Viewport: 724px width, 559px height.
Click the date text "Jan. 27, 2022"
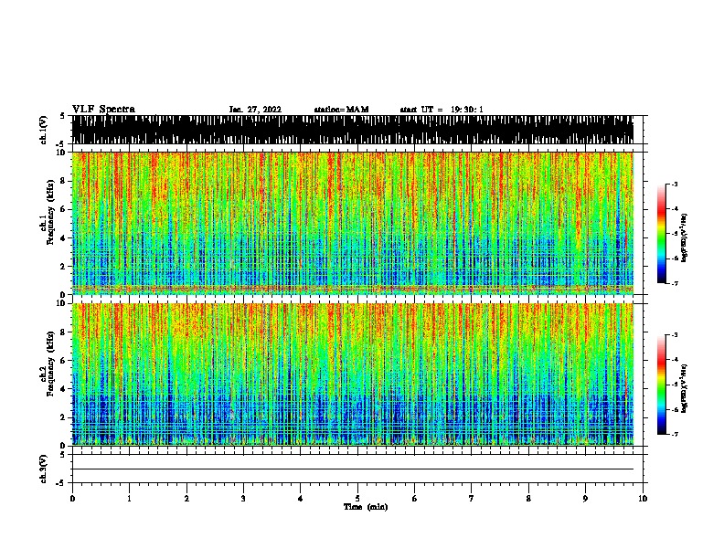click(x=255, y=110)
